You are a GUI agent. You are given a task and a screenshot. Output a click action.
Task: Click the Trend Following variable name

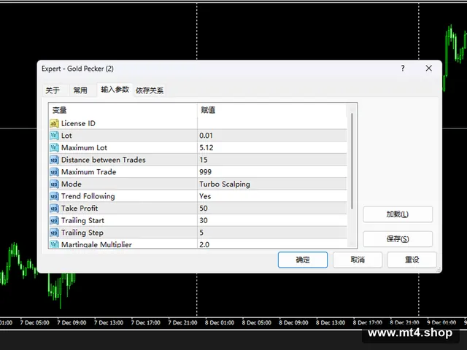pos(88,196)
